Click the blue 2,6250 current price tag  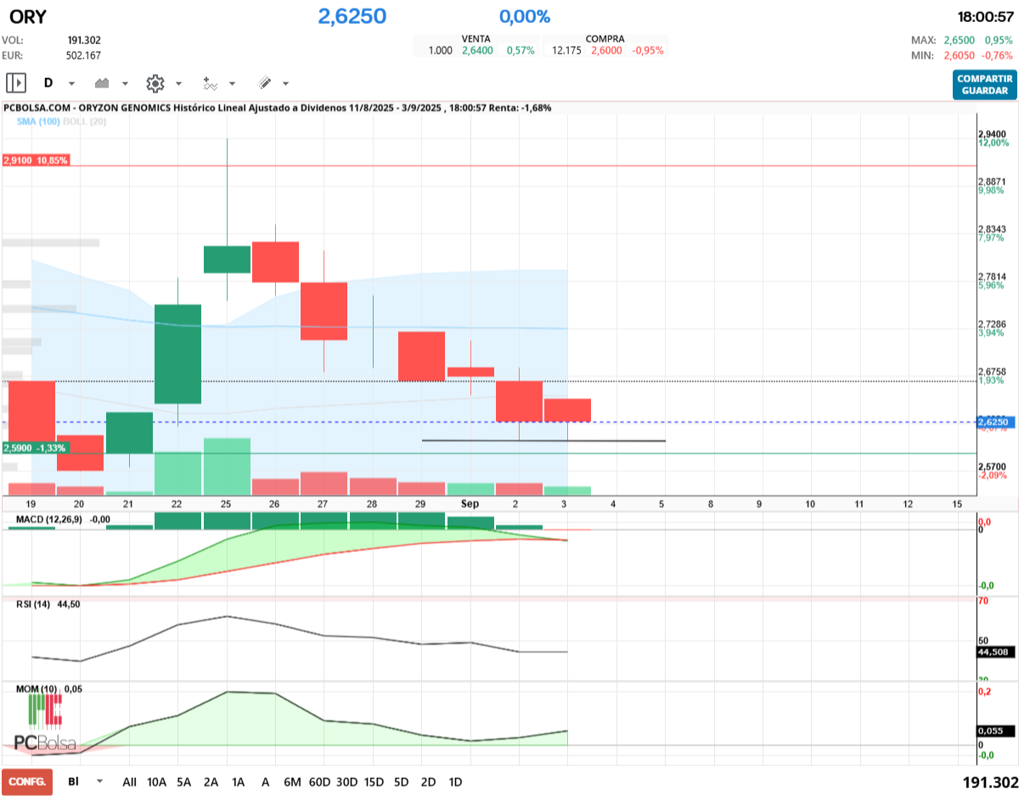coord(993,422)
